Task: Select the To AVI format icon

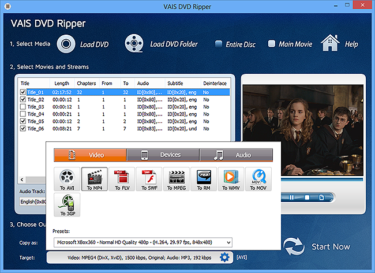Action: [67, 179]
